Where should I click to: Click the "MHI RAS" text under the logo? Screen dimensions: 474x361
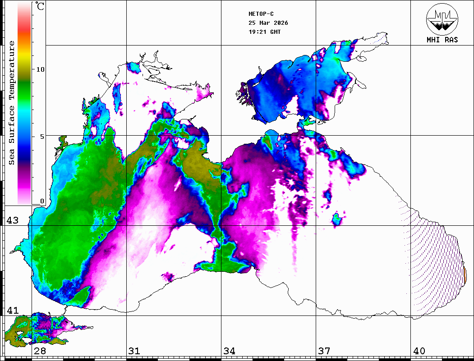coord(442,40)
